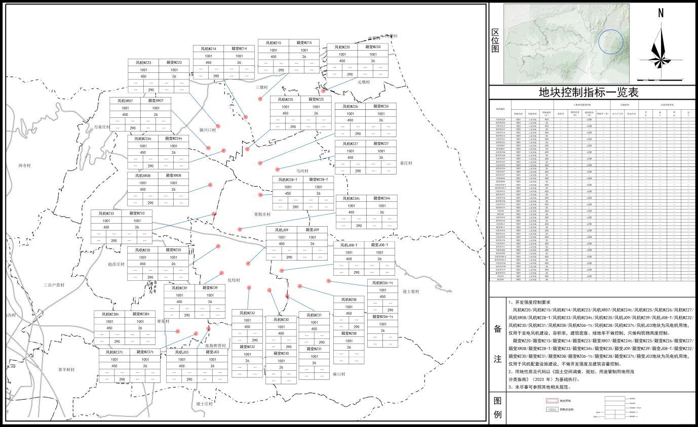This screenshot has width=698, height=427.
Task: Click the 地块控制指标一览表 title
Action: [x=588, y=92]
